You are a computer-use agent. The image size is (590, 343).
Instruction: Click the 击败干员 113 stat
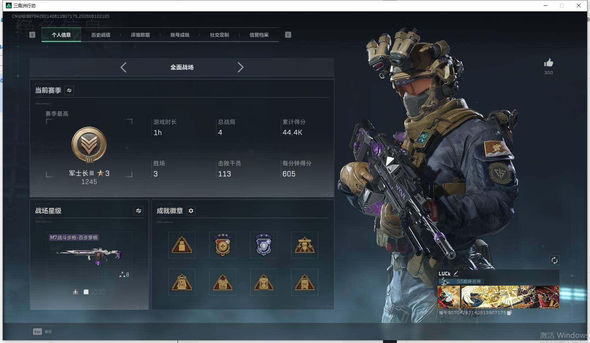[229, 169]
